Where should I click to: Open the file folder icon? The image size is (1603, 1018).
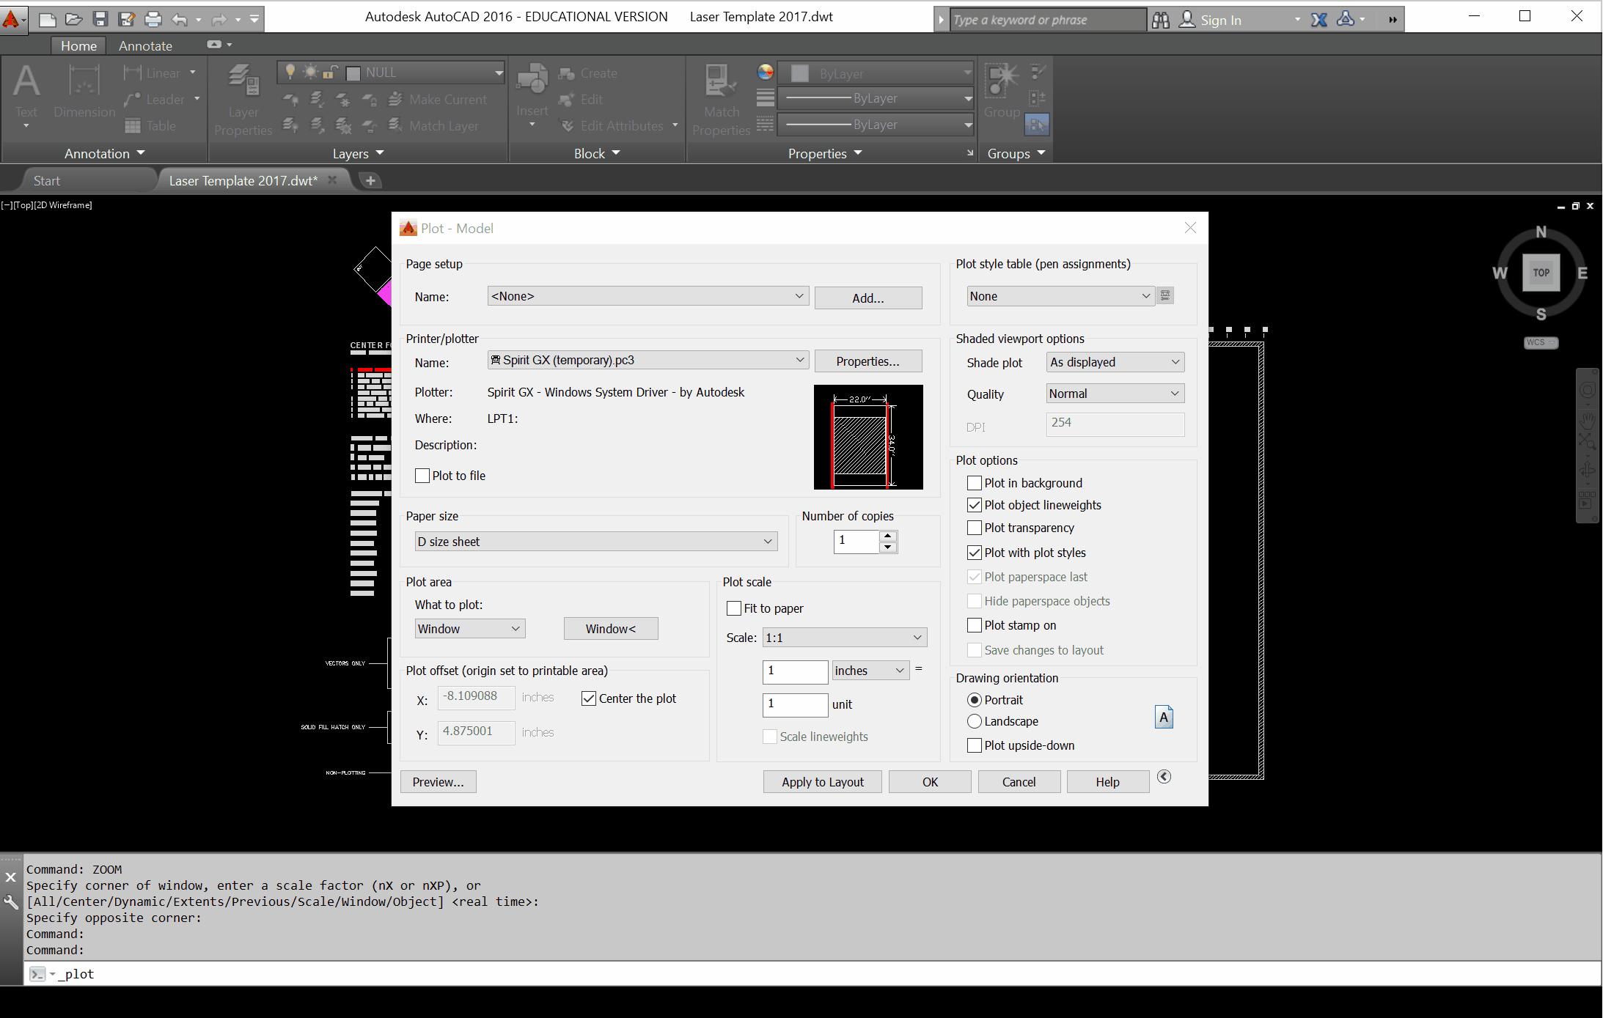coord(73,19)
